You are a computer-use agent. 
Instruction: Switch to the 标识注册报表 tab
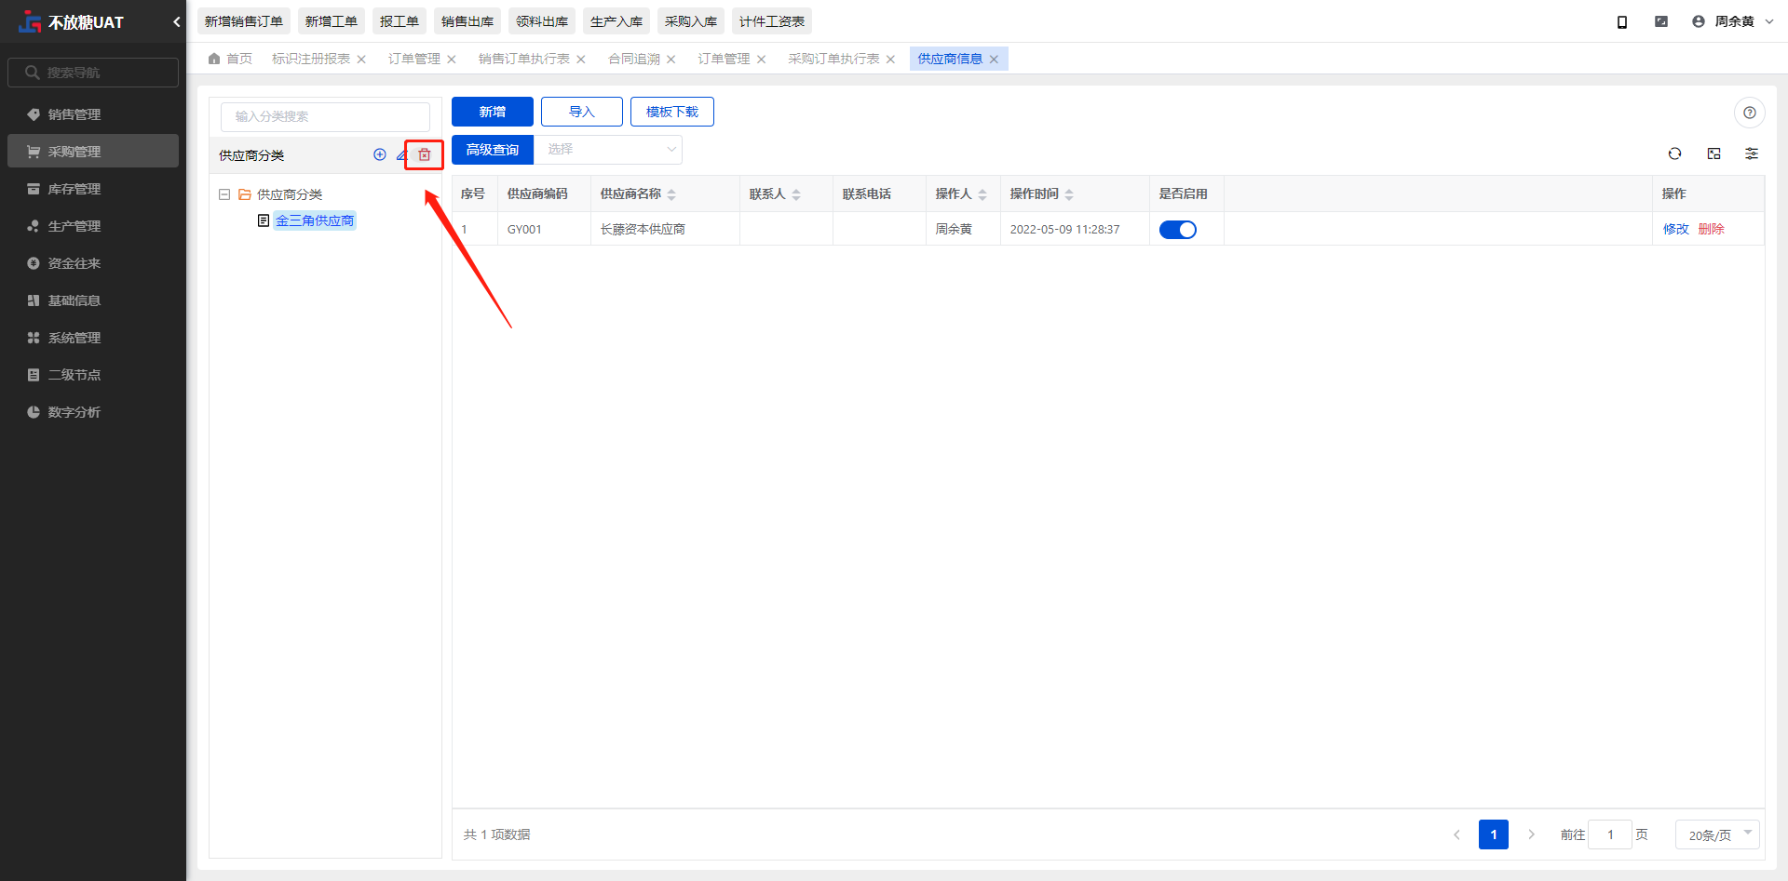(x=311, y=59)
